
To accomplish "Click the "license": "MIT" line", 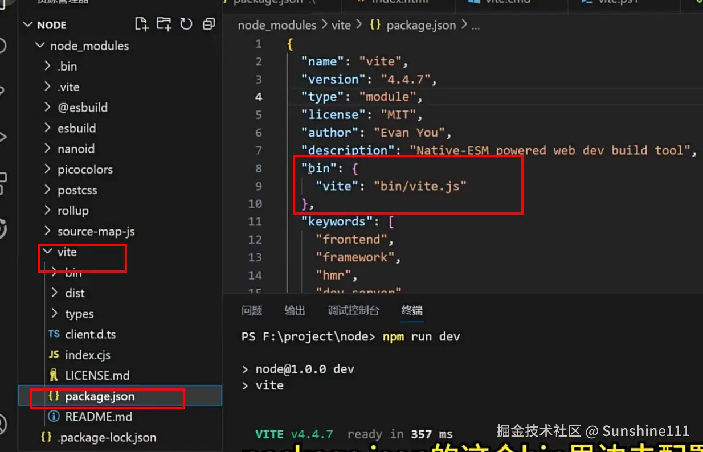I will pyautogui.click(x=362, y=114).
